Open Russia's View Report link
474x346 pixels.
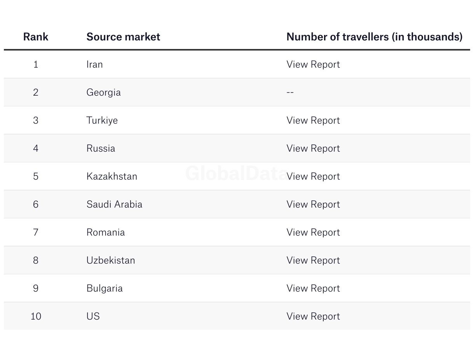(x=313, y=149)
